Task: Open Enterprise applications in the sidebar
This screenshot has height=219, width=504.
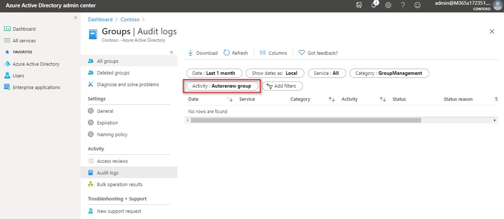Action: (36, 87)
